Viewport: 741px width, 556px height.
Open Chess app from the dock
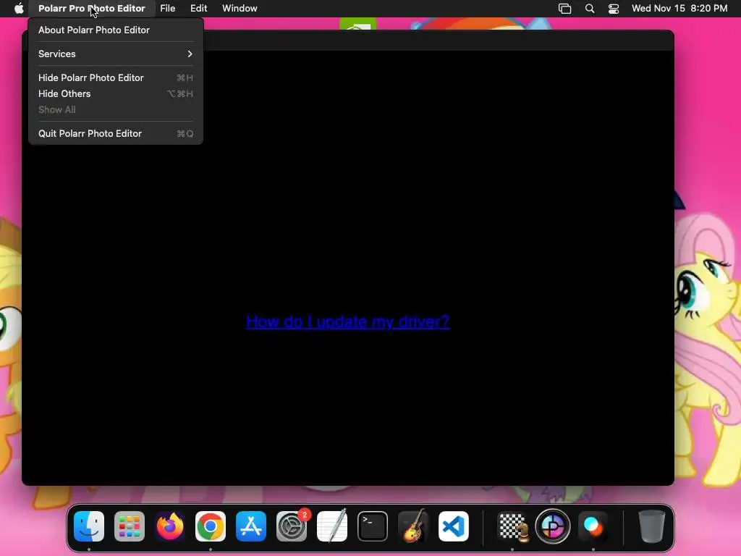tap(513, 526)
